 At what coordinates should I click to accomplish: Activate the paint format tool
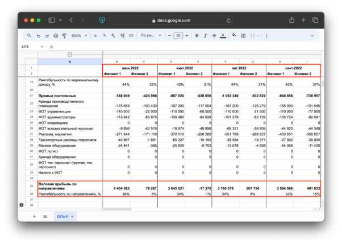pyautogui.click(x=64, y=36)
